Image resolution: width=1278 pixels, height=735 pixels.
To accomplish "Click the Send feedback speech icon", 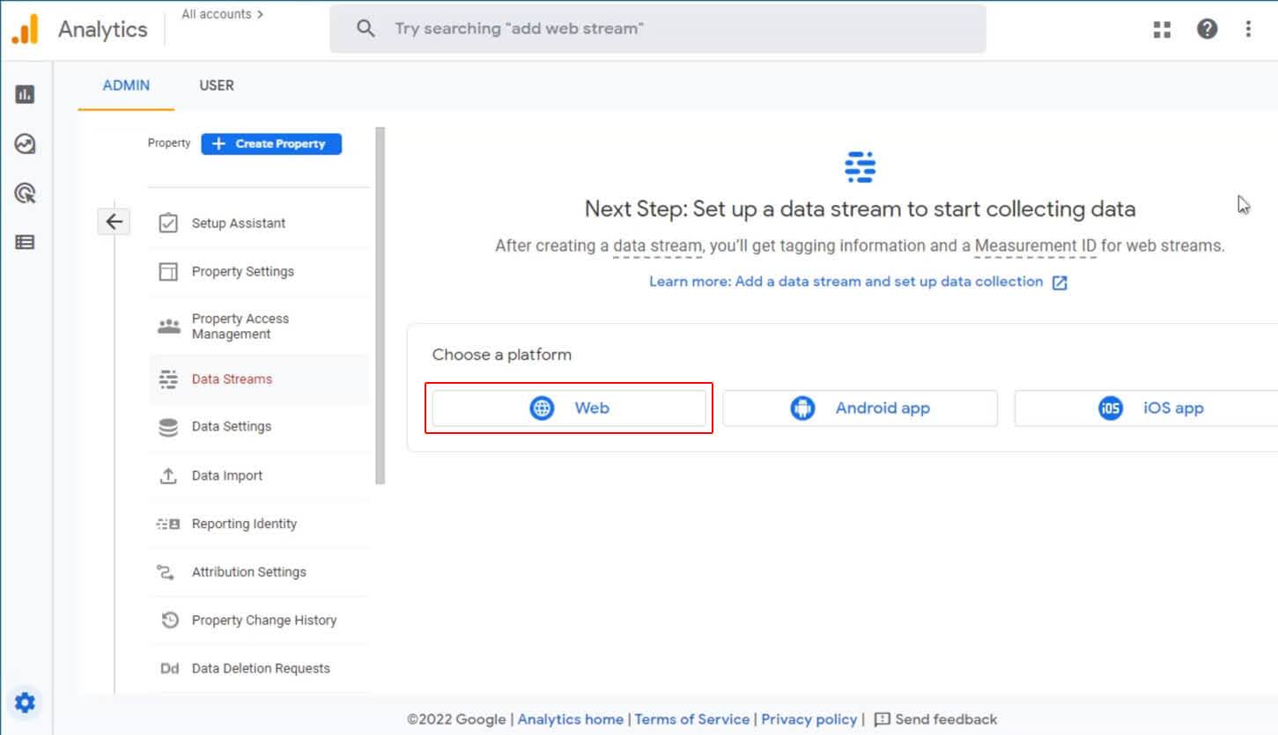I will coord(882,720).
